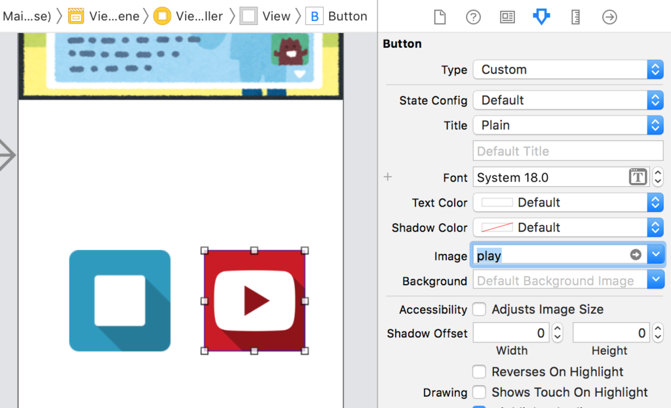The image size is (671, 408).
Task: Click the Default Title text field
Action: tap(568, 151)
